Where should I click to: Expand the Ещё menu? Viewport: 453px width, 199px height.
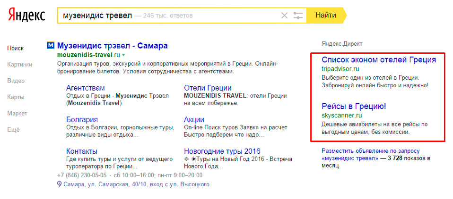click(13, 130)
